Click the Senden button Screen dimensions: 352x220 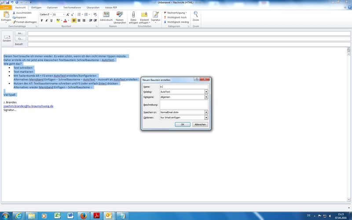pos(7,39)
